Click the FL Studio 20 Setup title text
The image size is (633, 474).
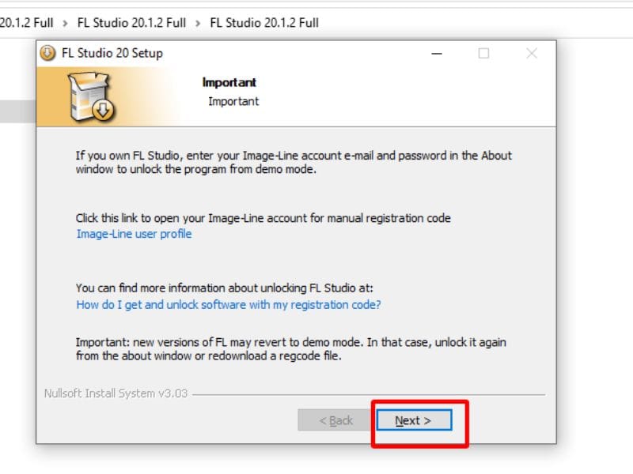[x=112, y=54]
